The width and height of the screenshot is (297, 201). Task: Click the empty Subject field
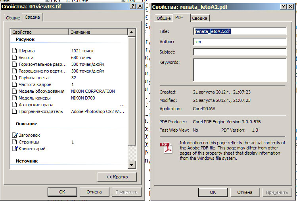tap(240, 52)
